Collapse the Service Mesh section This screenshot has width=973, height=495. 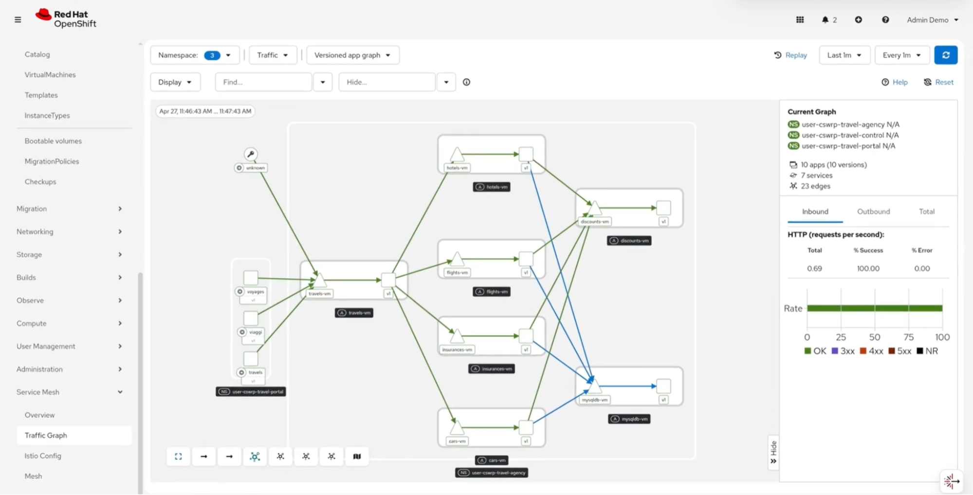[x=69, y=392]
